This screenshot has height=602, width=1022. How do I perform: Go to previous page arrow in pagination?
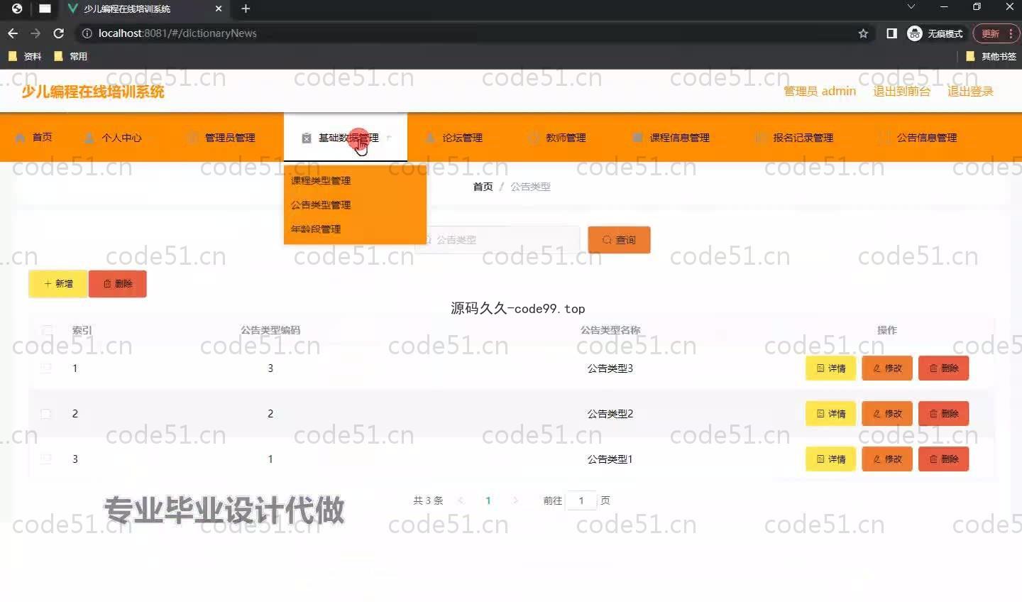click(x=461, y=500)
